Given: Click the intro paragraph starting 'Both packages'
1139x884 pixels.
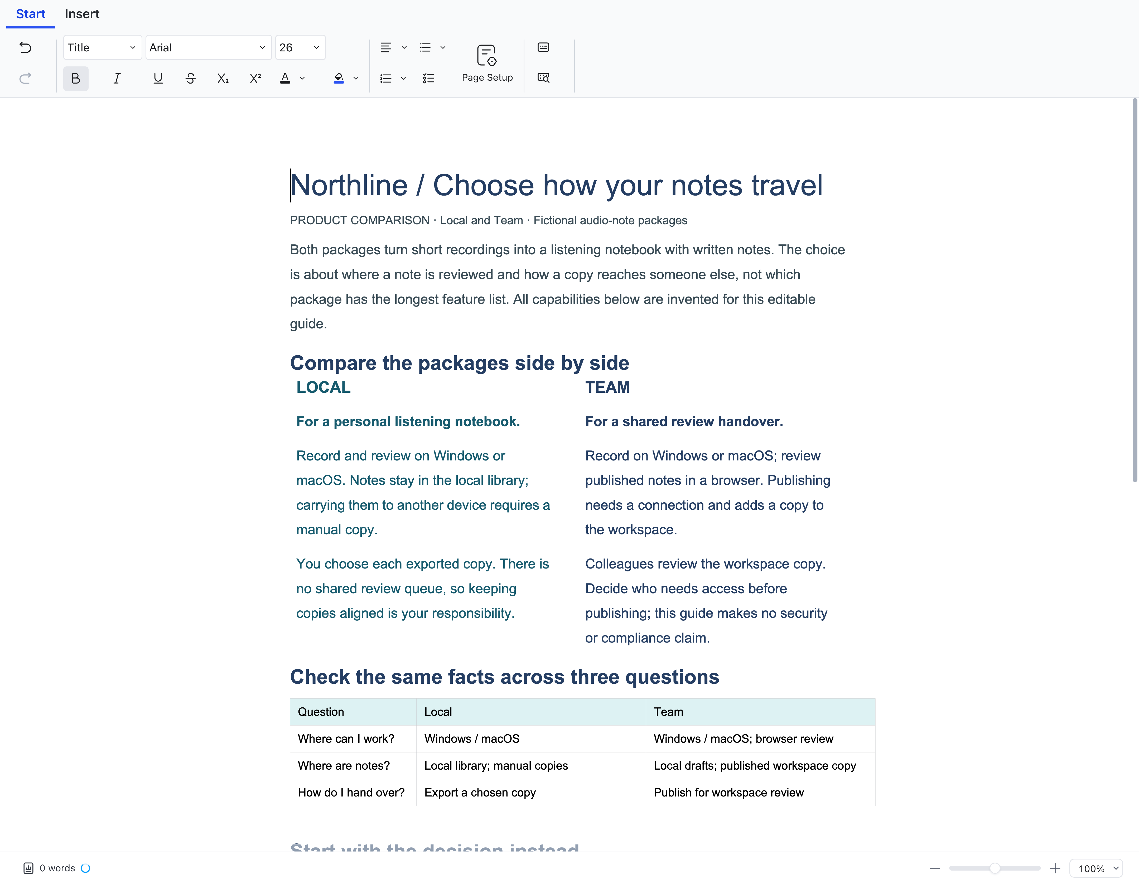Looking at the screenshot, I should [x=567, y=287].
